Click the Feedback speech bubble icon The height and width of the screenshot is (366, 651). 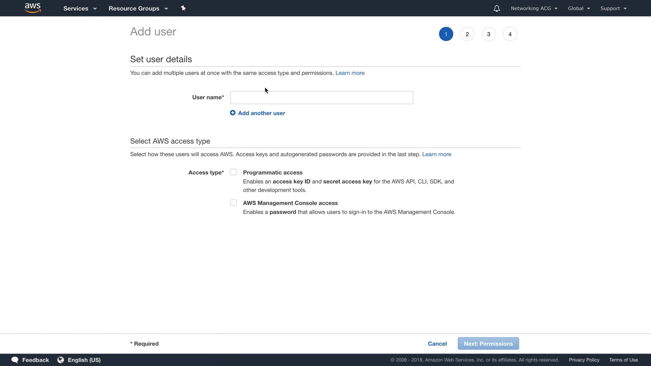pos(15,360)
